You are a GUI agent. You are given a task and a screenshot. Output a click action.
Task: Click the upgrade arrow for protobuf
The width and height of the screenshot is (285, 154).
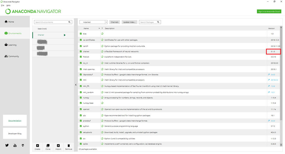(x=269, y=121)
